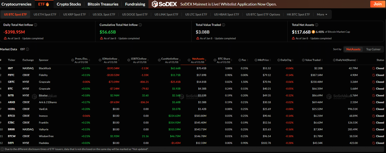Sort table by Fee column
Screen dimensions: 386x153
(244, 60)
